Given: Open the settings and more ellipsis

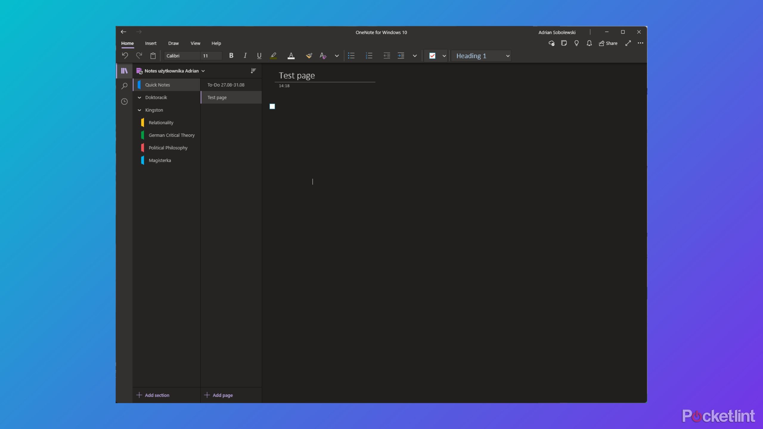Looking at the screenshot, I should [x=640, y=43].
